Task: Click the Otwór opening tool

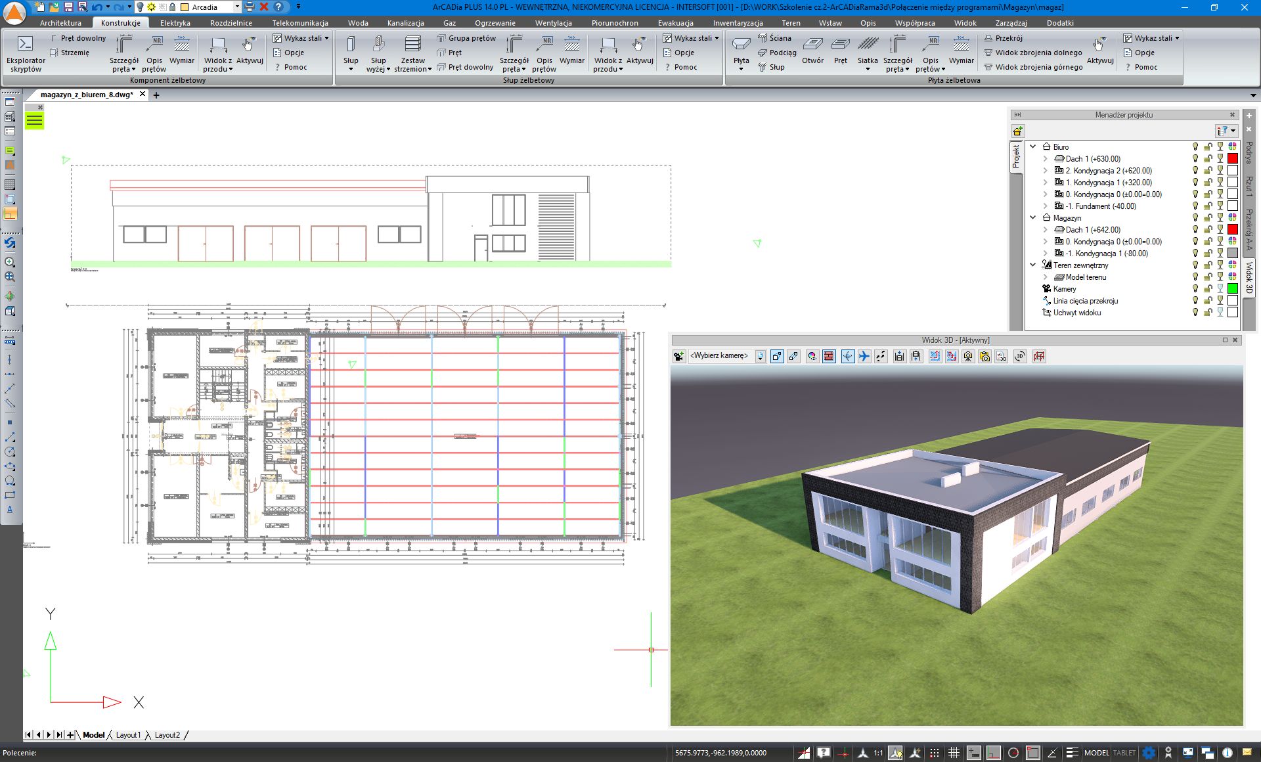Action: pos(812,51)
